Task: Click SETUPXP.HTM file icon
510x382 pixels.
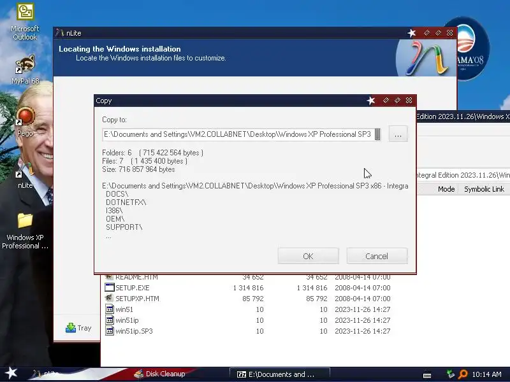Action: coord(110,298)
